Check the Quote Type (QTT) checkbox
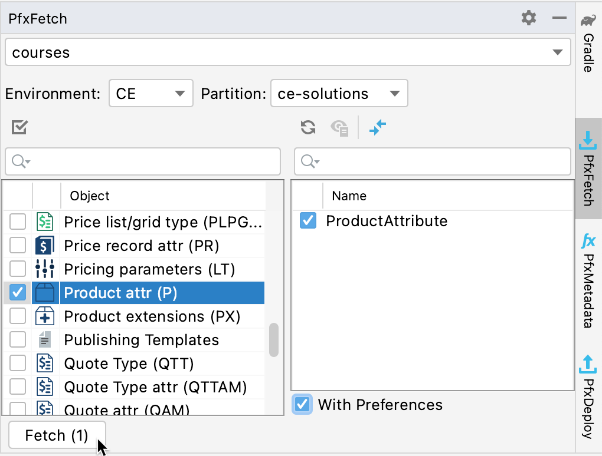This screenshot has width=602, height=456. 18,364
